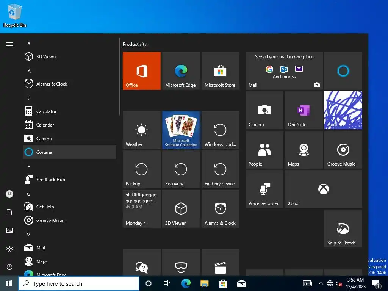Open the Calendar tile showing Monday 4
The height and width of the screenshot is (291, 388).
[x=142, y=209]
